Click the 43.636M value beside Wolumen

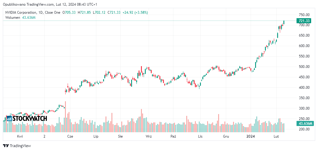point(29,18)
